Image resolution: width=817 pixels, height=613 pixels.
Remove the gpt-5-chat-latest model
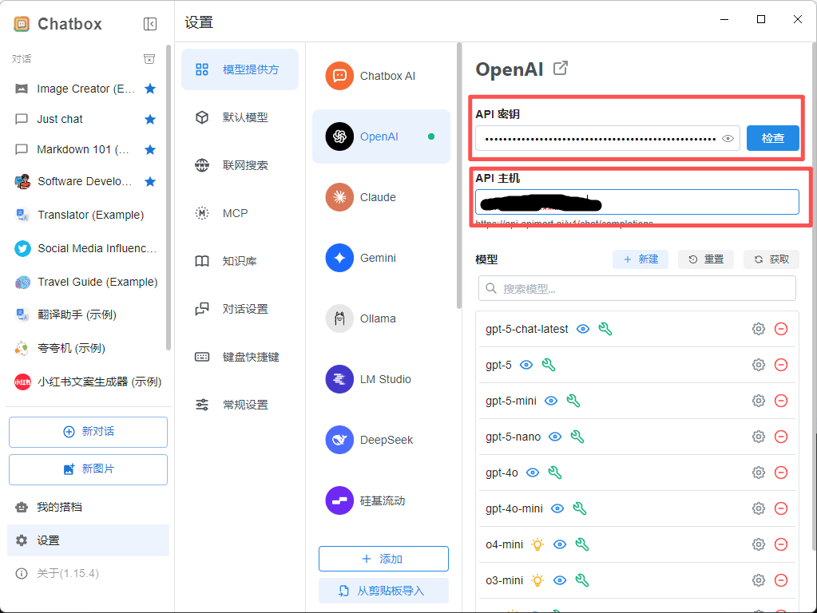point(781,329)
